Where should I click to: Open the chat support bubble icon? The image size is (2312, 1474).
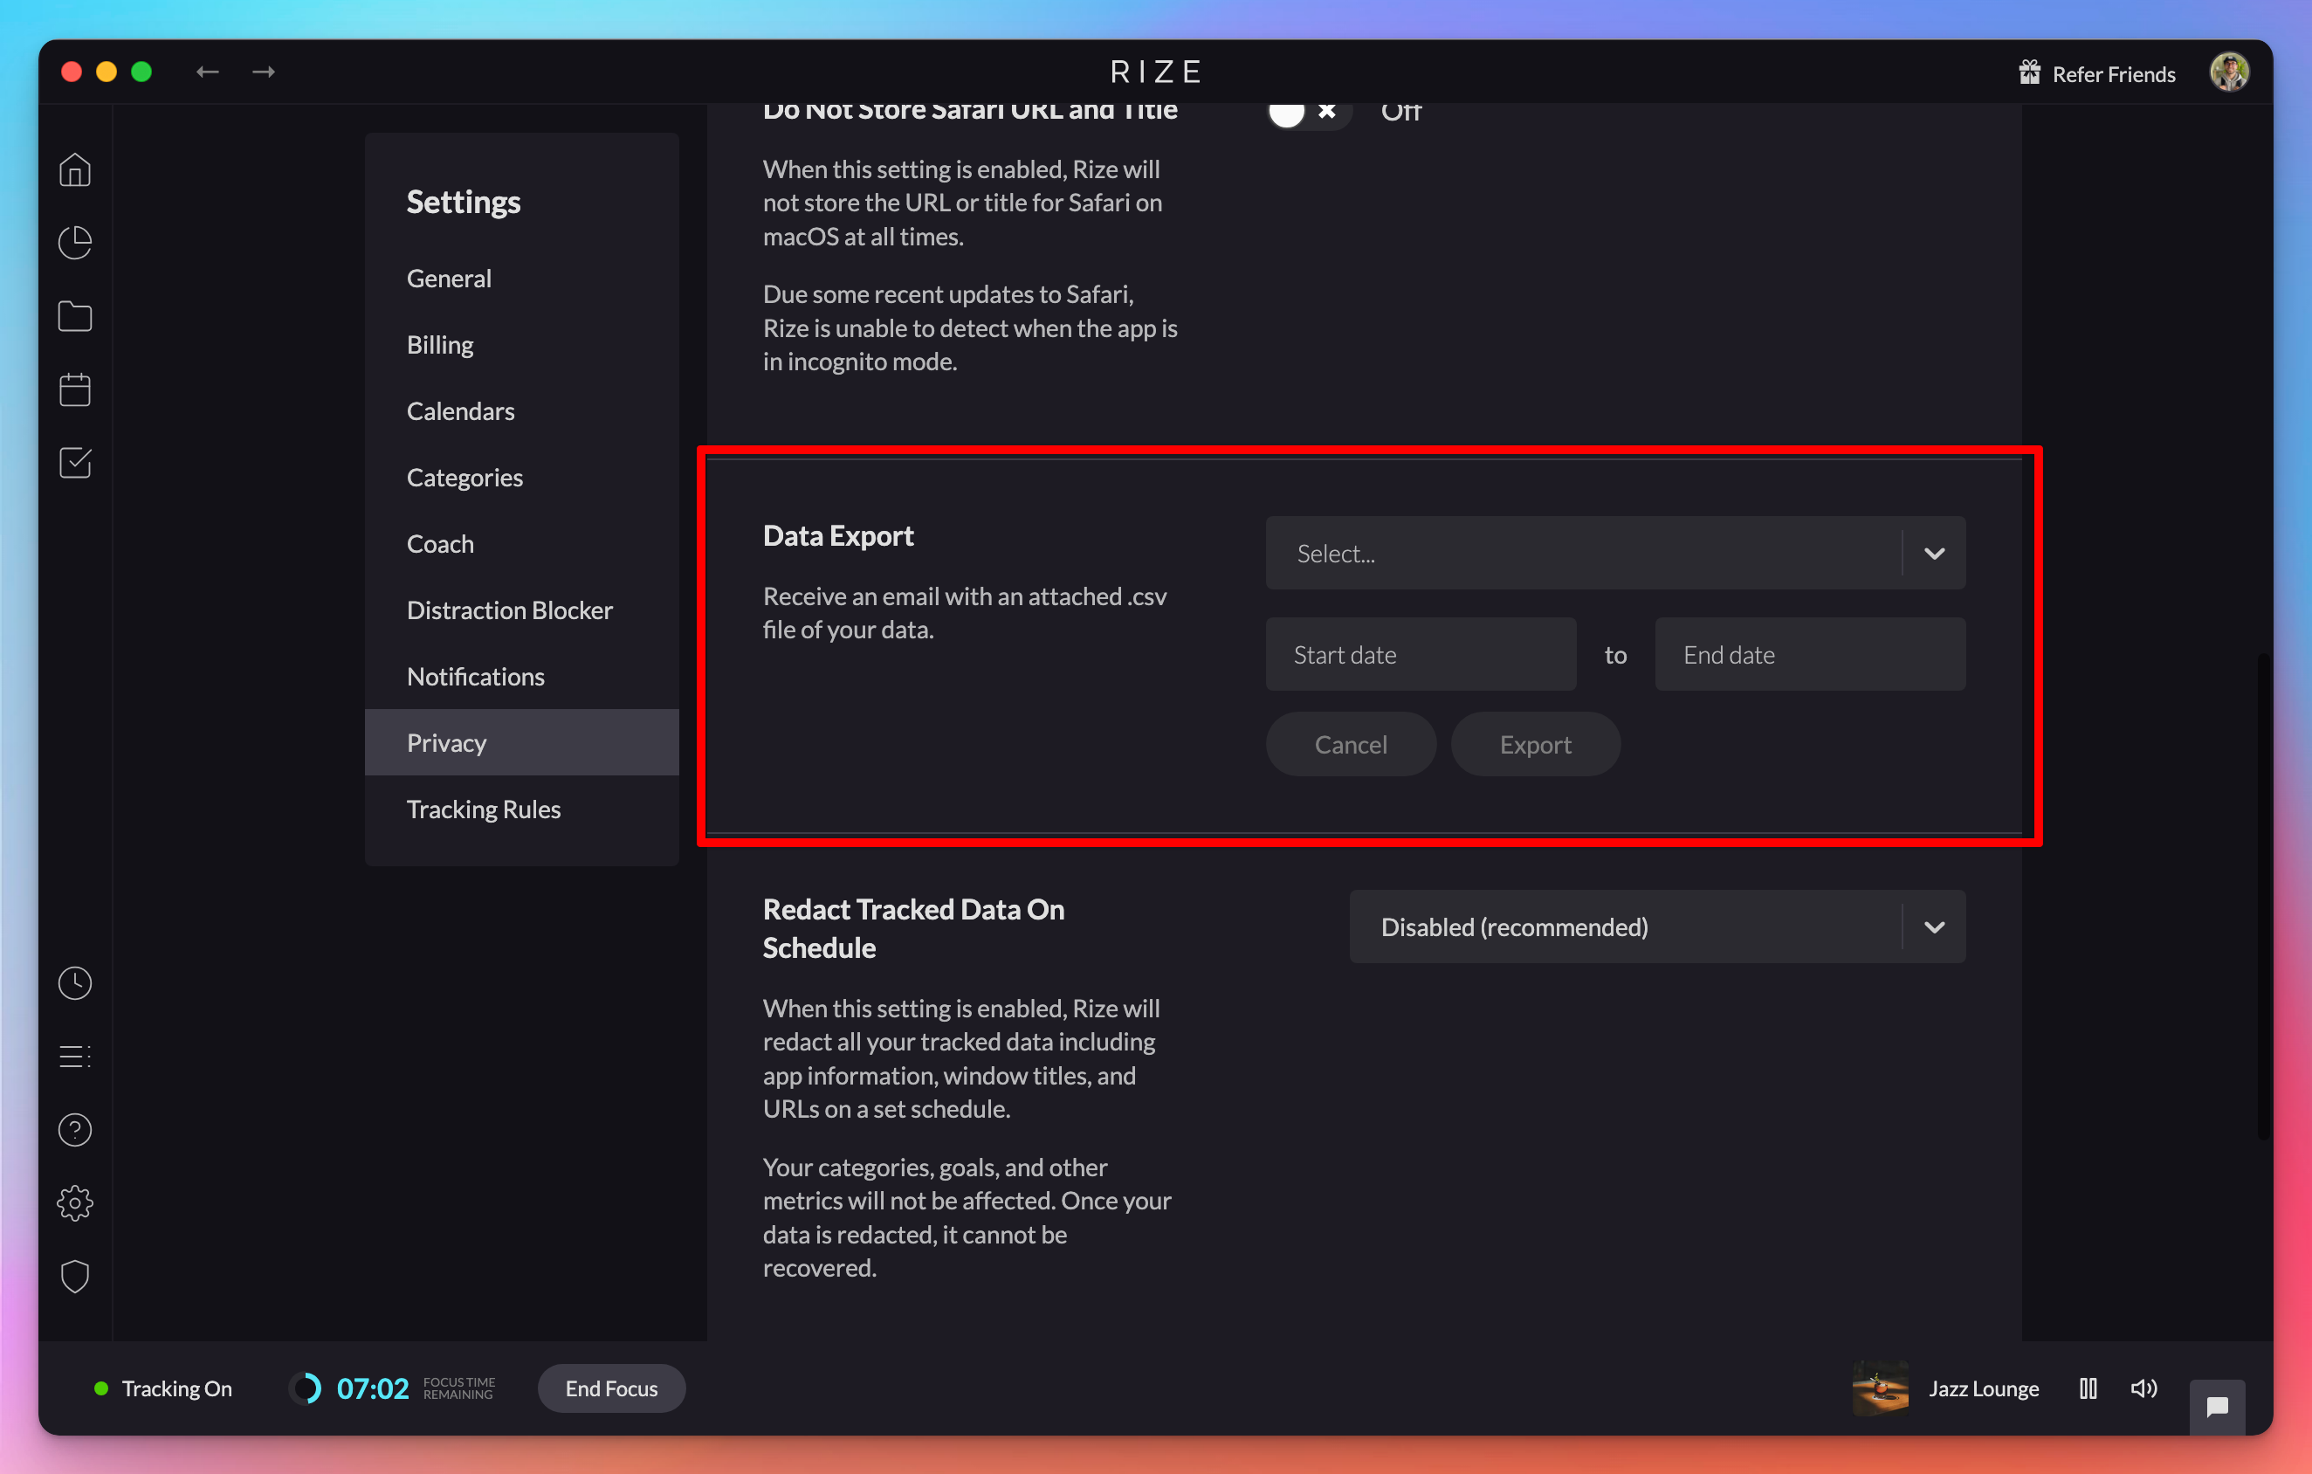(2217, 1407)
